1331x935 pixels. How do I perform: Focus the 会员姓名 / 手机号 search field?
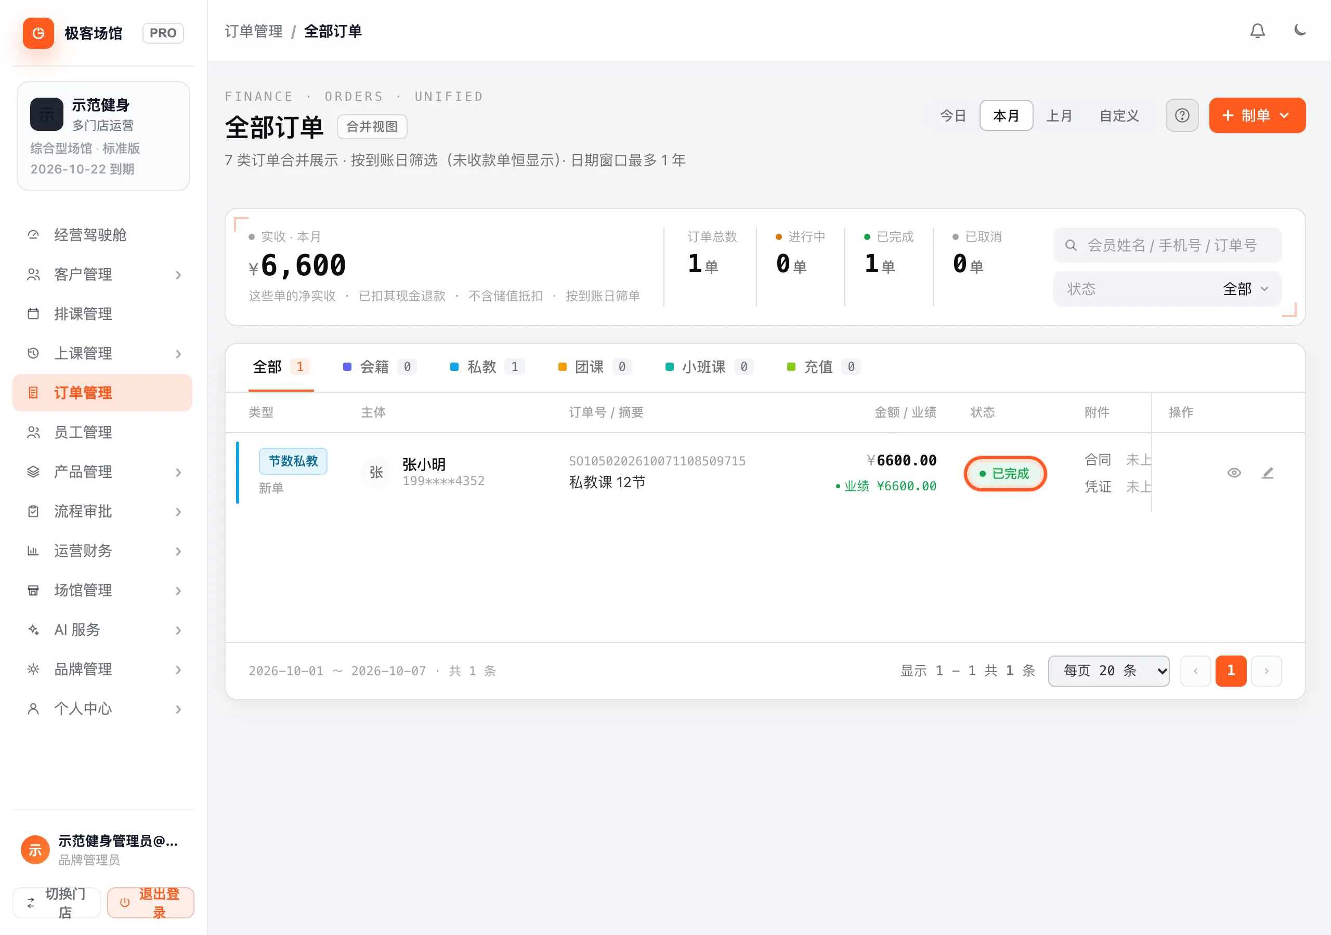pos(1167,245)
